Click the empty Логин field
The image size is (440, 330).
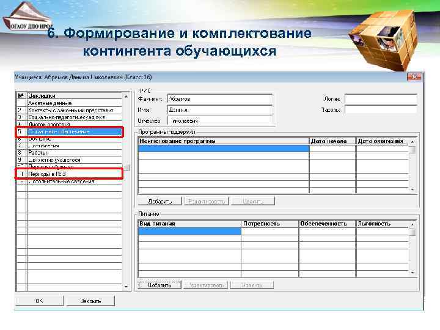pos(381,99)
